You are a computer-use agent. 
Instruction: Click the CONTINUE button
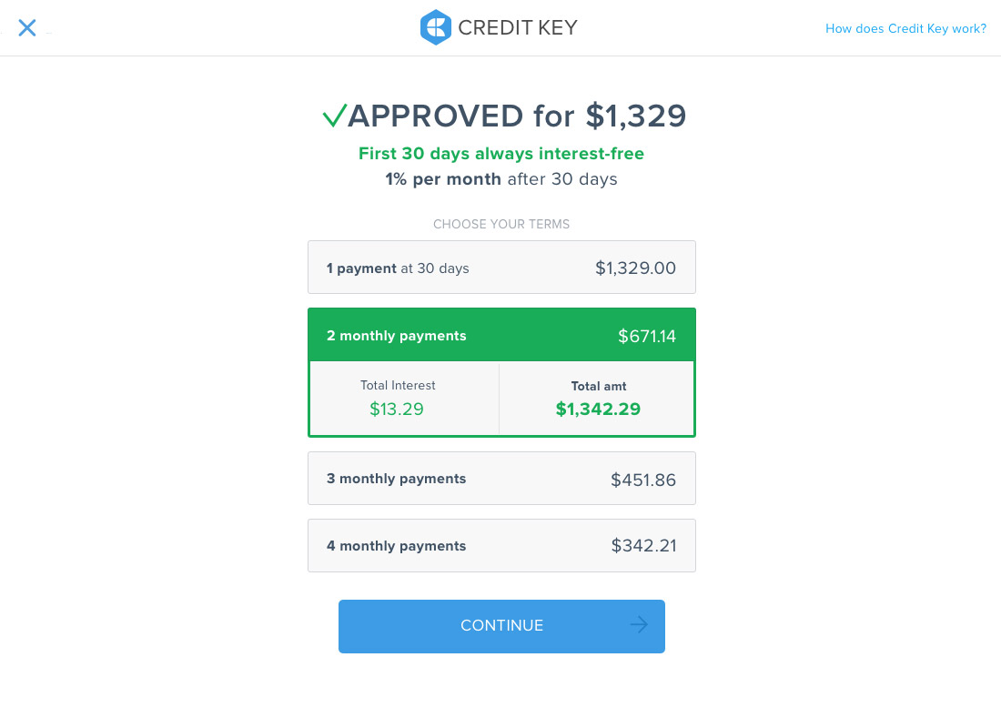pyautogui.click(x=501, y=626)
